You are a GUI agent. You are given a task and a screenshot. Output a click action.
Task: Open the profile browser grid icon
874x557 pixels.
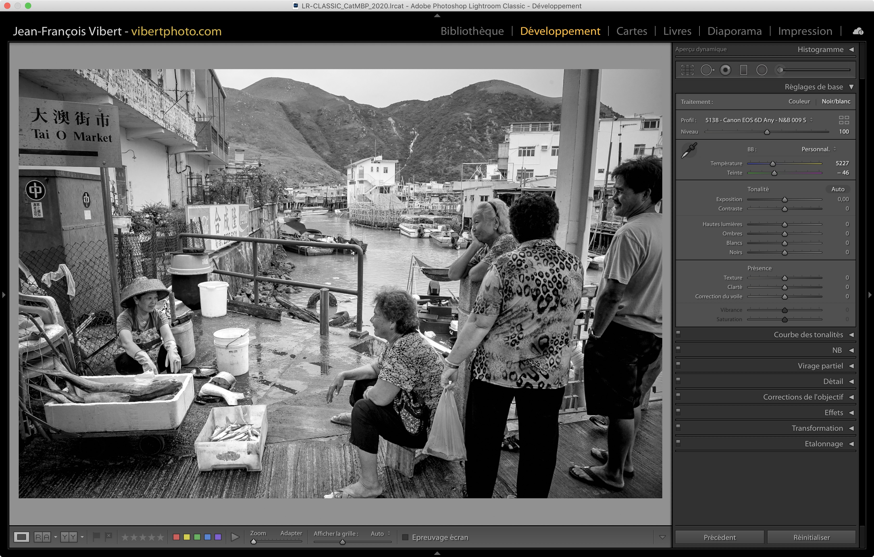coord(844,120)
